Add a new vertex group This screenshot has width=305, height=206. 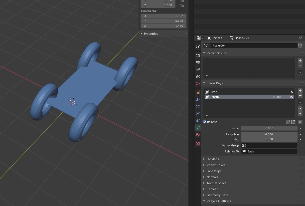pyautogui.click(x=300, y=61)
